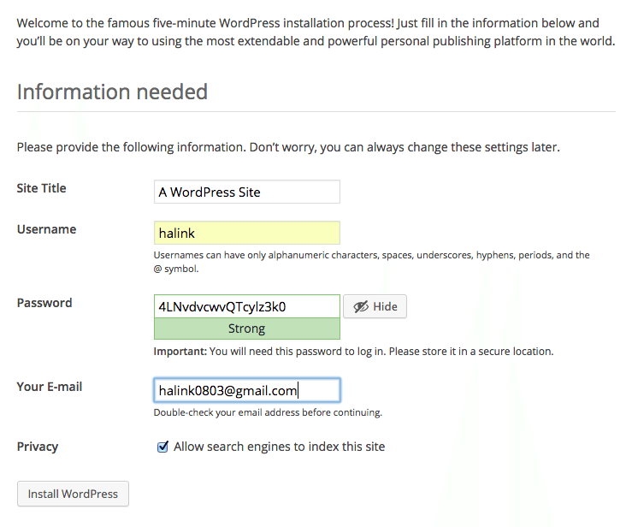The height and width of the screenshot is (527, 632).
Task: Click the Username field containing halink
Action: tap(246, 233)
